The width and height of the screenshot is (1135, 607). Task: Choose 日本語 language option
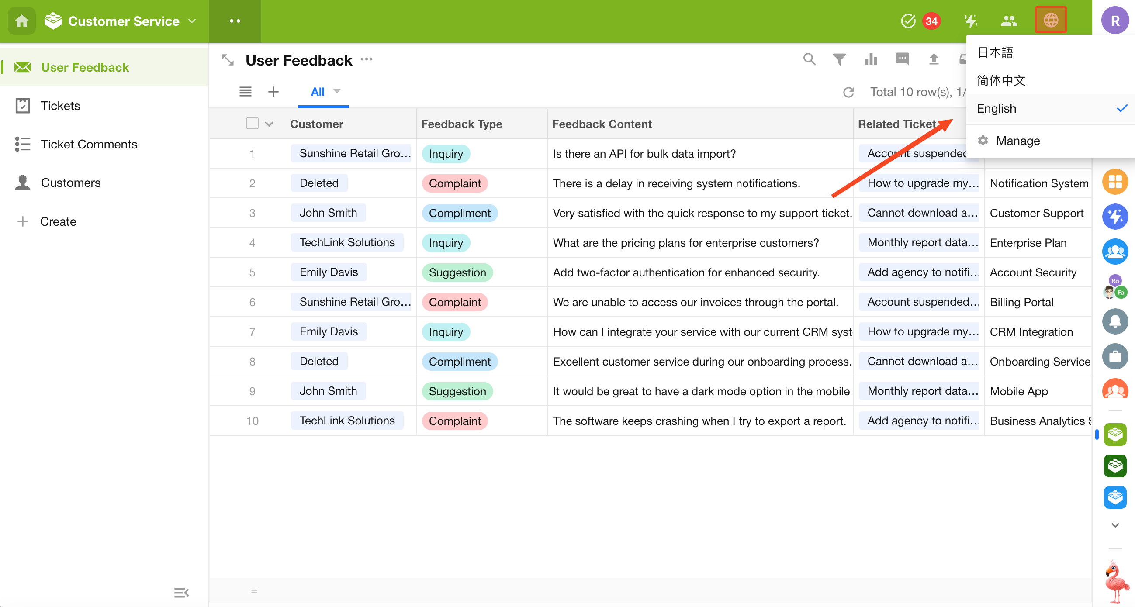pos(995,52)
